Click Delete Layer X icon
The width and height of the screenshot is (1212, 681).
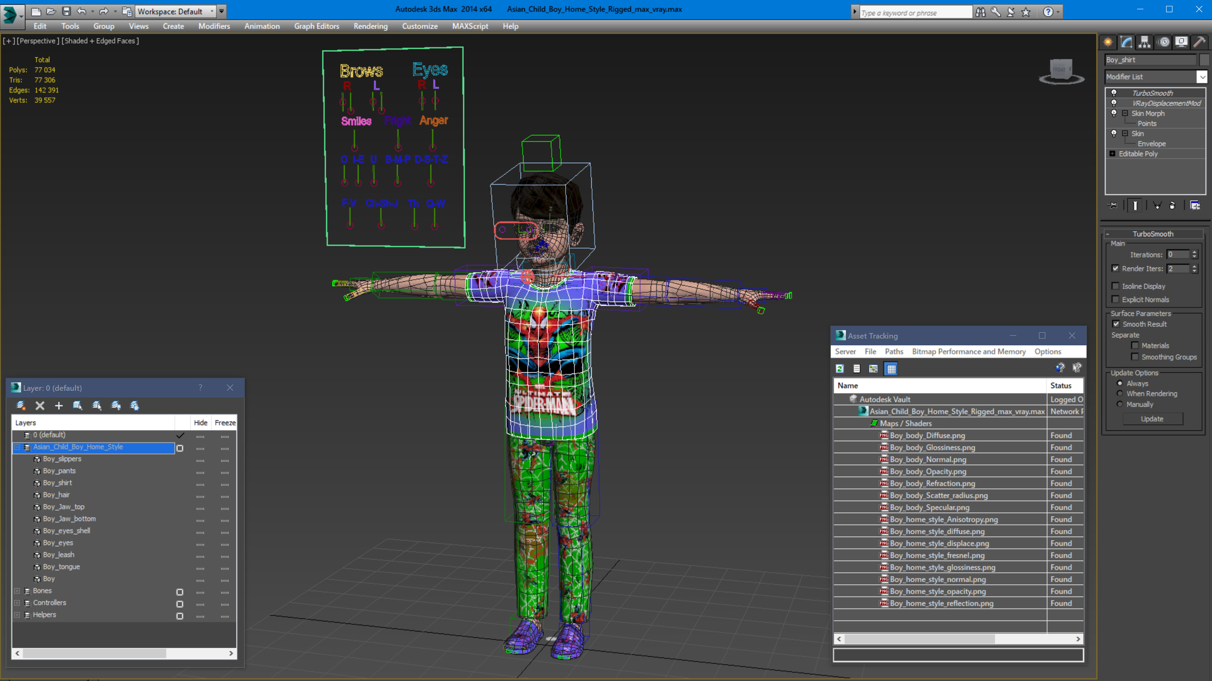tap(40, 405)
